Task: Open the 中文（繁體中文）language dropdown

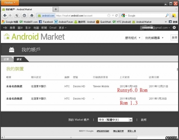Action: [x=115, y=120]
